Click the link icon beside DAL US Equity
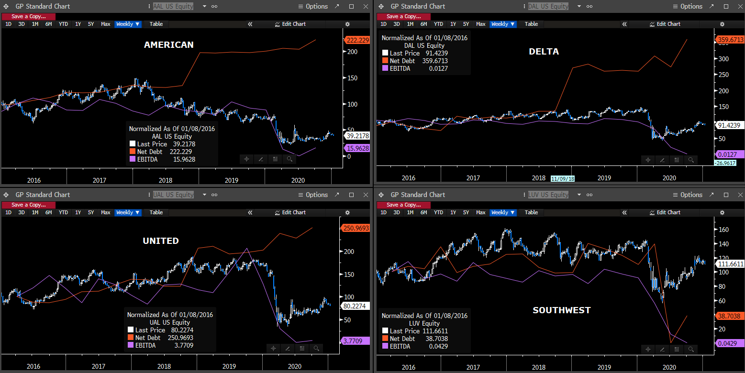 589,6
